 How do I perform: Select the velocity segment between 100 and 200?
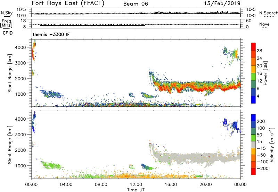pyautogui.click(x=253, y=124)
